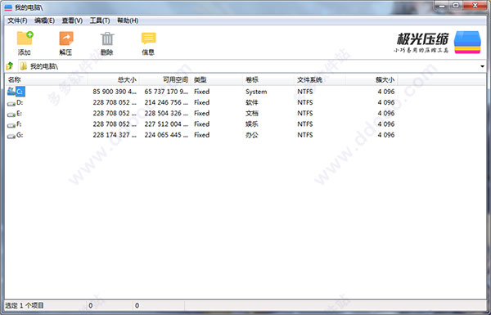Sort by 文件系统 column header
The height and width of the screenshot is (315, 491).
320,80
